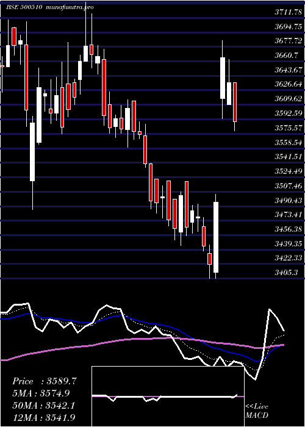Viewport: 305px width, 427px height.
Task: Click the price label 3694.75
Action: point(289,26)
